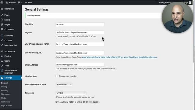Open General settings submenu
This screenshot has width=195, height=110.
click(x=5, y=83)
